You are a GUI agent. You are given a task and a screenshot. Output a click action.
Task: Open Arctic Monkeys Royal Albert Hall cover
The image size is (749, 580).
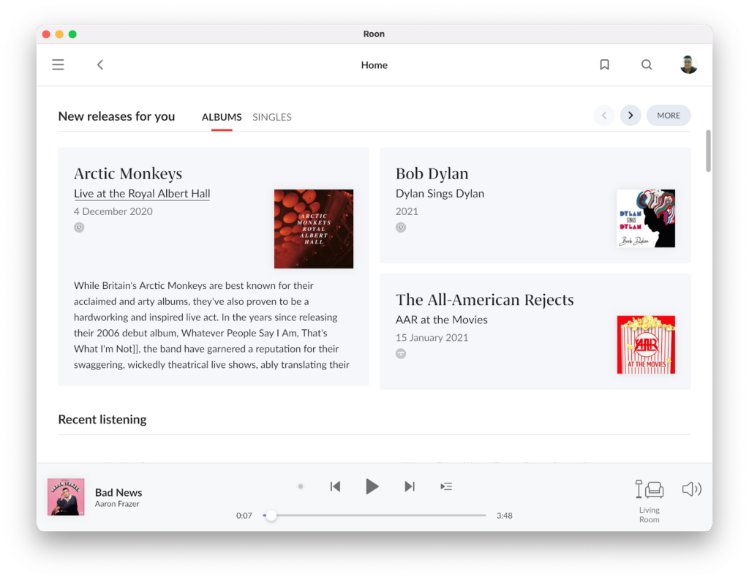point(313,229)
